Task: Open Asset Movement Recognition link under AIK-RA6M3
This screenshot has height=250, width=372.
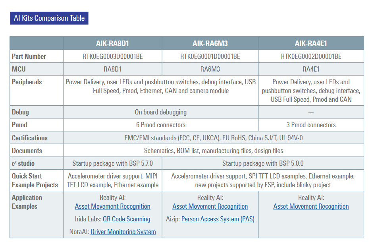Action: click(x=210, y=206)
